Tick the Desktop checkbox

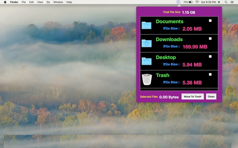coord(210,57)
